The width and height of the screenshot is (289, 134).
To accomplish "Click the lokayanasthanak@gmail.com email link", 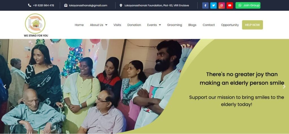I will [x=88, y=5].
